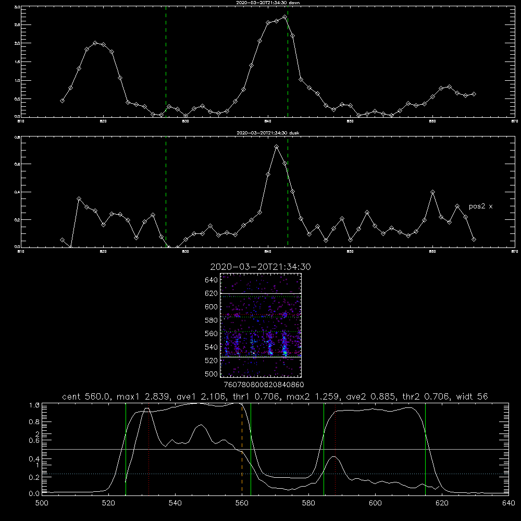The image size is (521, 521).
Task: Click the 580 y-axis label of the center image
Action: (x=212, y=320)
